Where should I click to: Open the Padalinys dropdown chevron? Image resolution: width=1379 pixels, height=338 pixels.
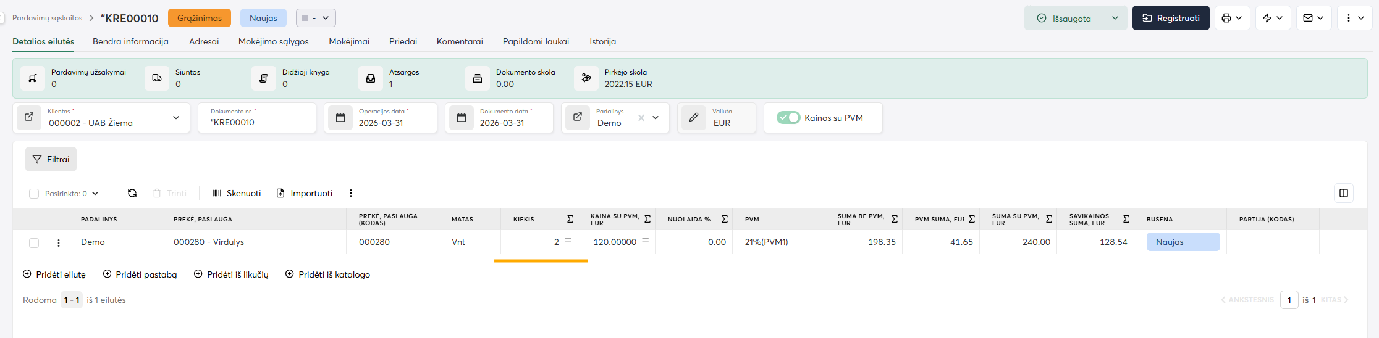coord(656,118)
